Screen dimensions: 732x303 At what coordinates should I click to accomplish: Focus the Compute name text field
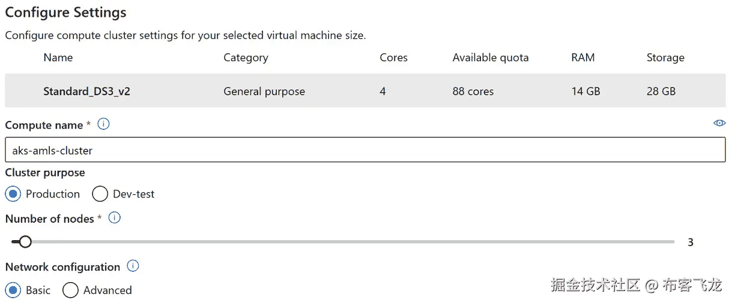pos(365,150)
